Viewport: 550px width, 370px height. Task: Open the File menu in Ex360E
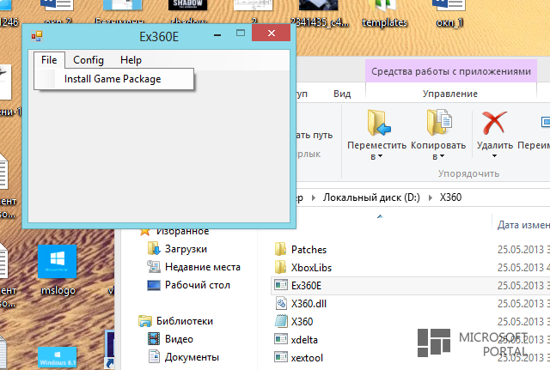tap(49, 60)
